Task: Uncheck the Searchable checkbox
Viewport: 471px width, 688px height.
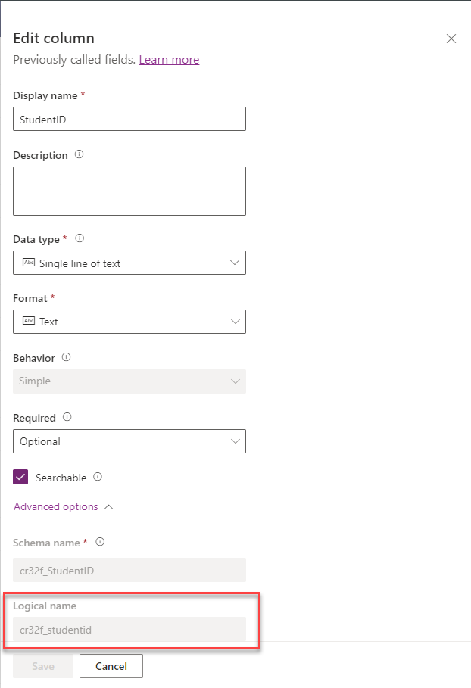Action: [19, 478]
